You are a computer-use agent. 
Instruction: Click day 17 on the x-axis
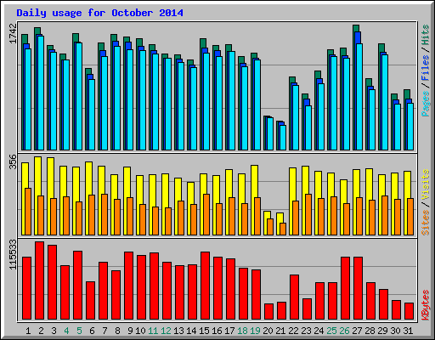click(x=229, y=331)
